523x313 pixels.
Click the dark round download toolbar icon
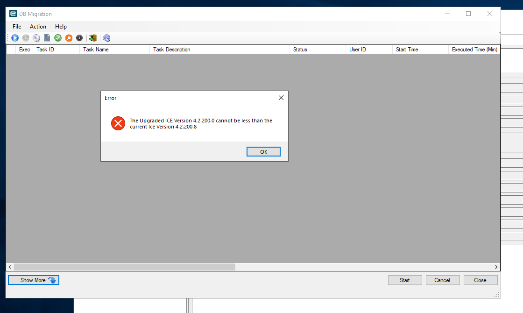79,38
